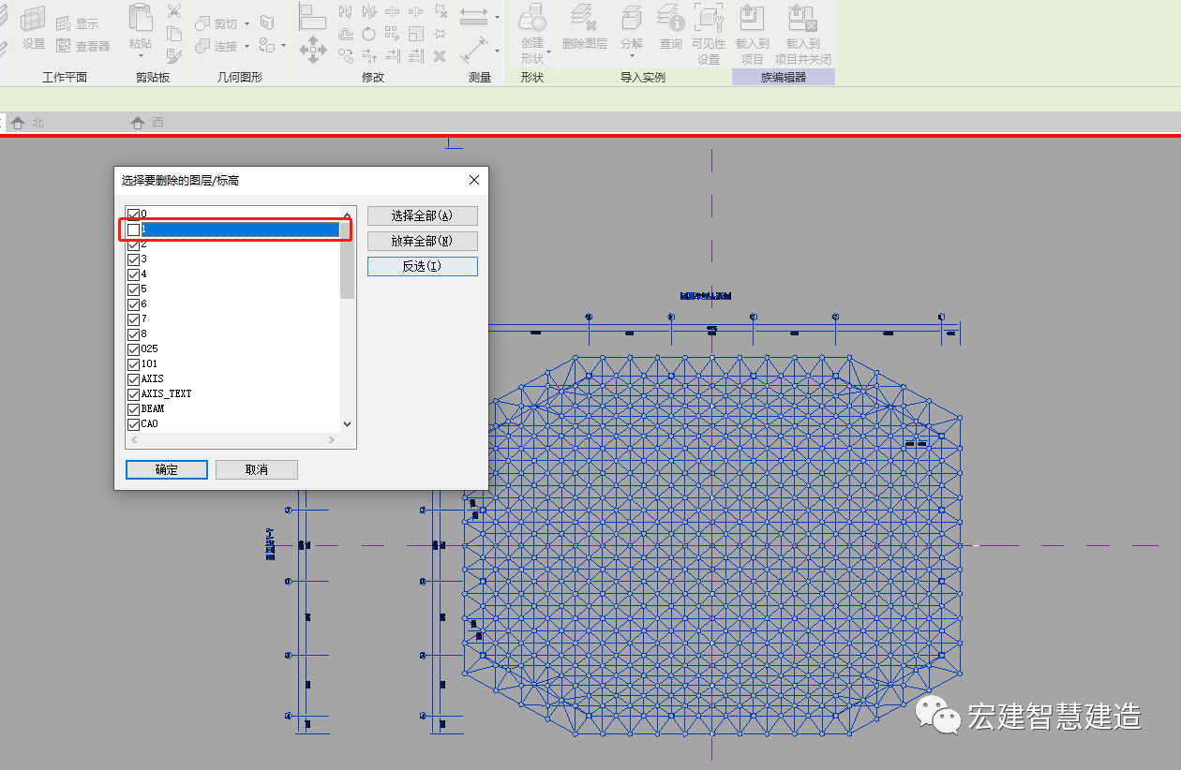Click the Create Form (创建形状) icon
Image resolution: width=1181 pixels, height=770 pixels.
click(532, 19)
